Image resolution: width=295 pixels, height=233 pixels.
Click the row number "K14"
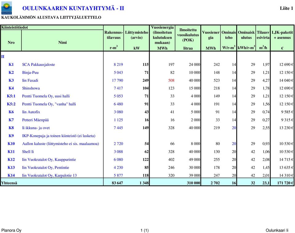pos(11,176)
